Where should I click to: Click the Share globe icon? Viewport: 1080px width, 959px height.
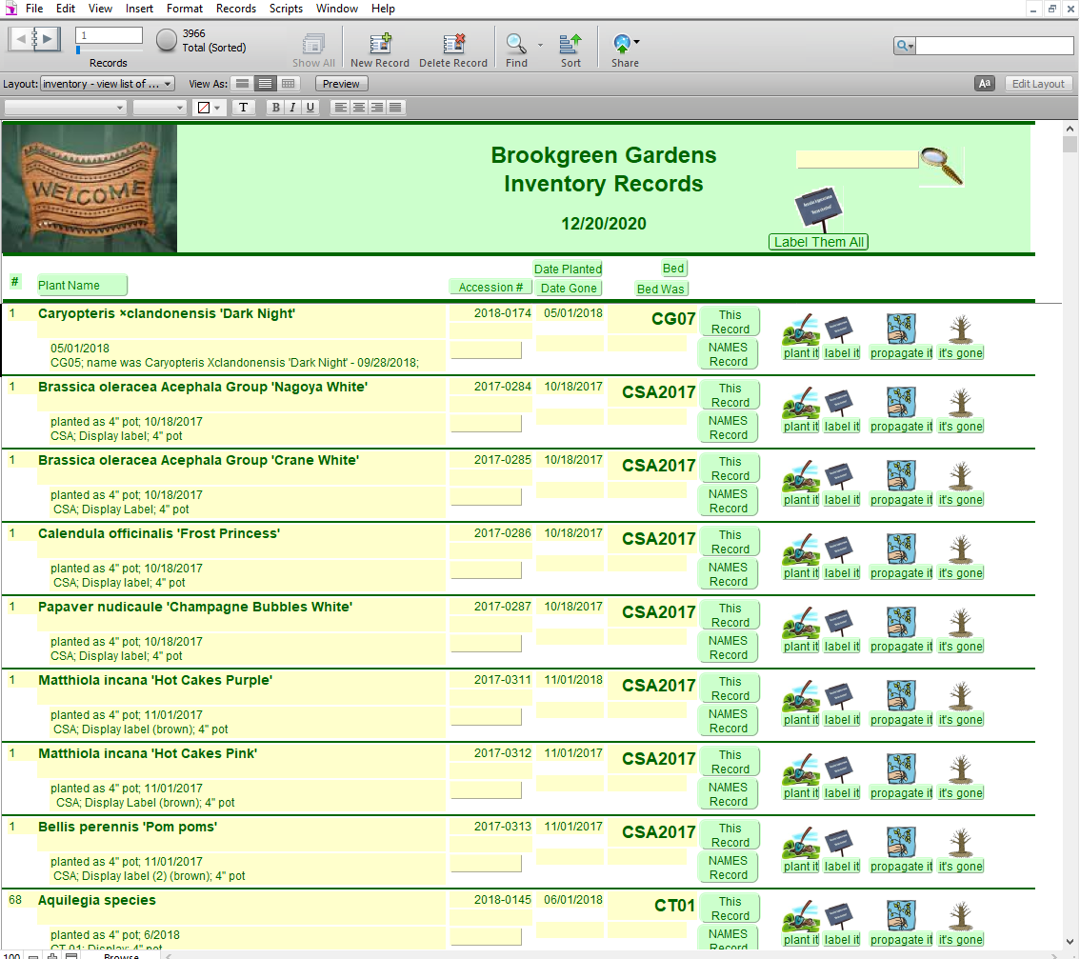(622, 44)
